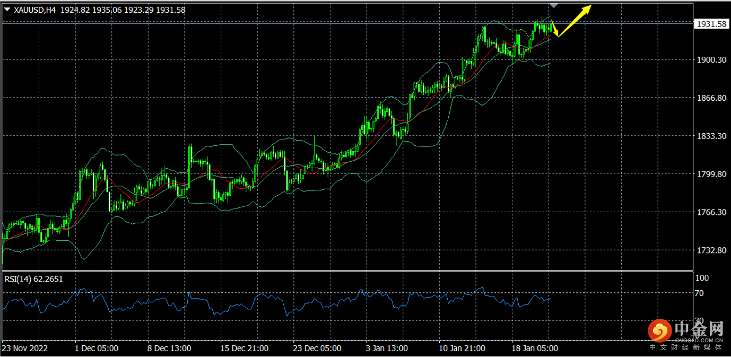The width and height of the screenshot is (731, 357).
Task: Click the XAUUSD,H4 symbol title
Action: (36, 10)
